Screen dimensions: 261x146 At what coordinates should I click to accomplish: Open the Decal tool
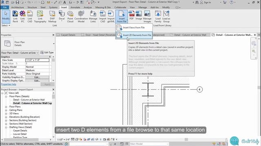point(62,17)
